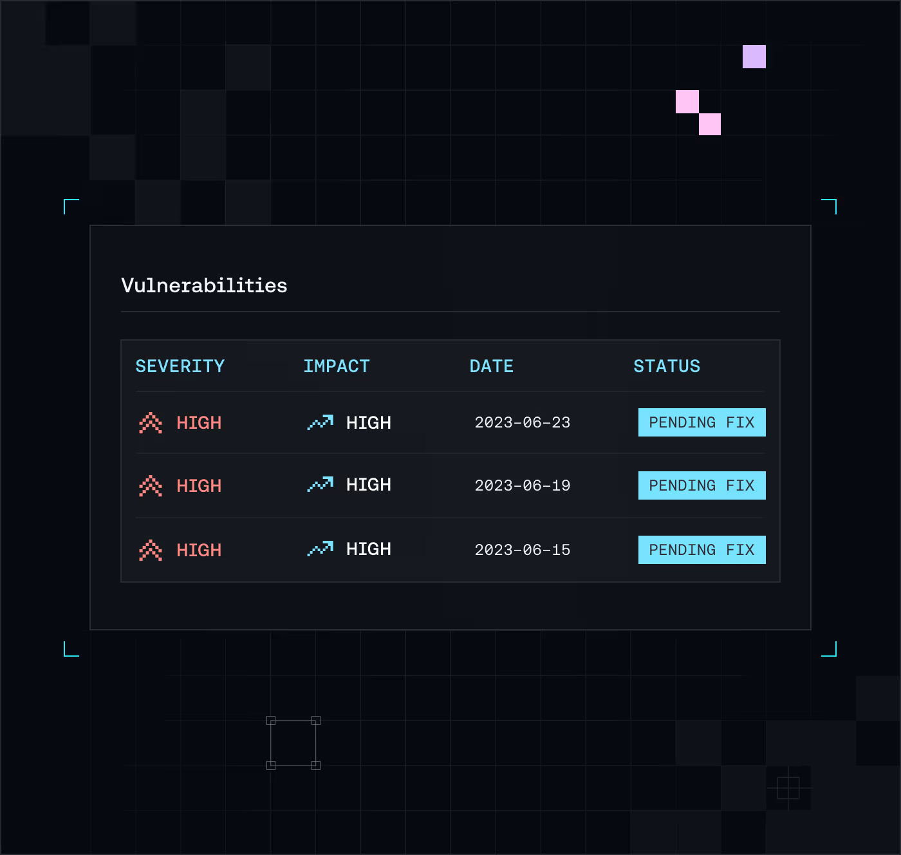Image resolution: width=901 pixels, height=855 pixels.
Task: Select the upper pink square in the decorative pair
Action: point(687,102)
